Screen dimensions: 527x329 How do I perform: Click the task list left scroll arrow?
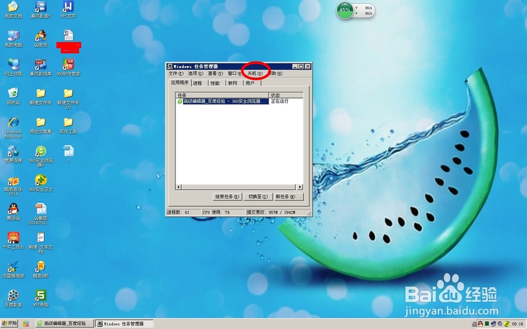coord(179,187)
